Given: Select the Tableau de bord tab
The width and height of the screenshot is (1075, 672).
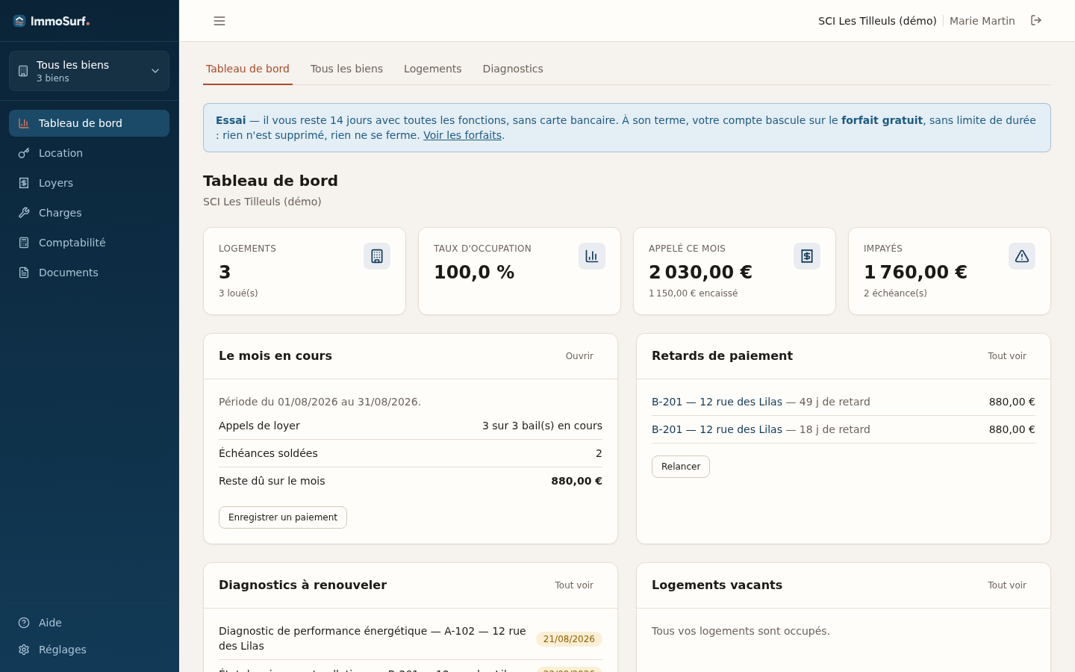Looking at the screenshot, I should coord(248,69).
